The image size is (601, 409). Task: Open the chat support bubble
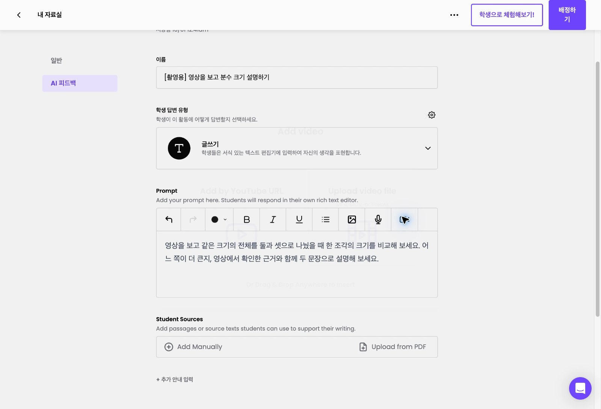click(580, 388)
